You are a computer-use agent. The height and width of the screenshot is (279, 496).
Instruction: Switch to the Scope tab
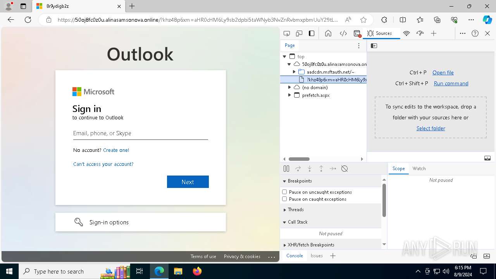click(x=399, y=169)
